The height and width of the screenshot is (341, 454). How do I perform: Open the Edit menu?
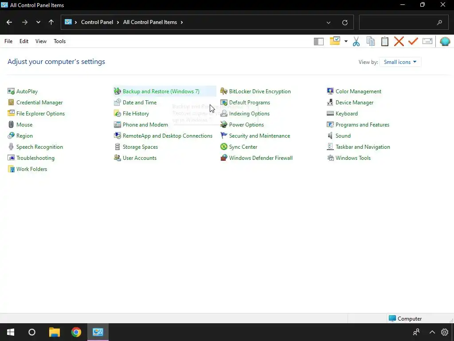(24, 41)
